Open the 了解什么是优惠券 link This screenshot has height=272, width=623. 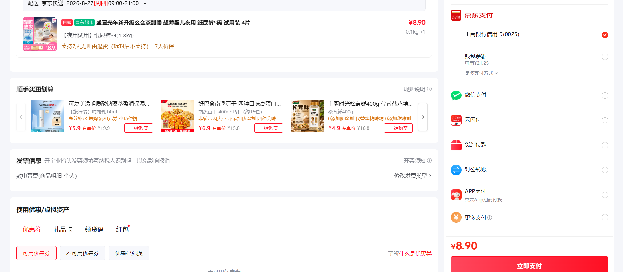click(410, 254)
